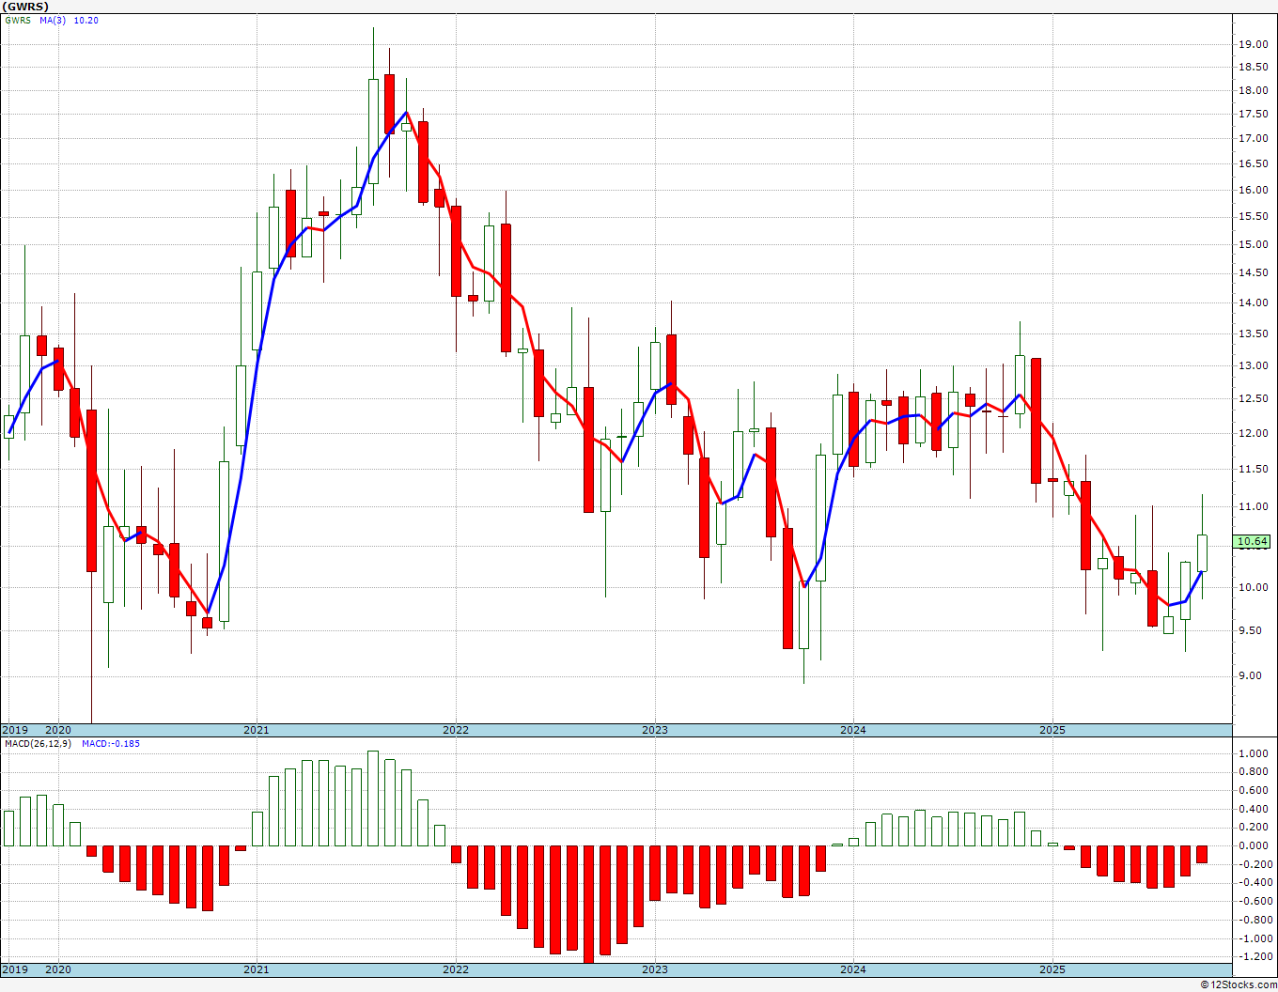Click the current price tag 10.64
The image size is (1278, 992).
coord(1253,541)
